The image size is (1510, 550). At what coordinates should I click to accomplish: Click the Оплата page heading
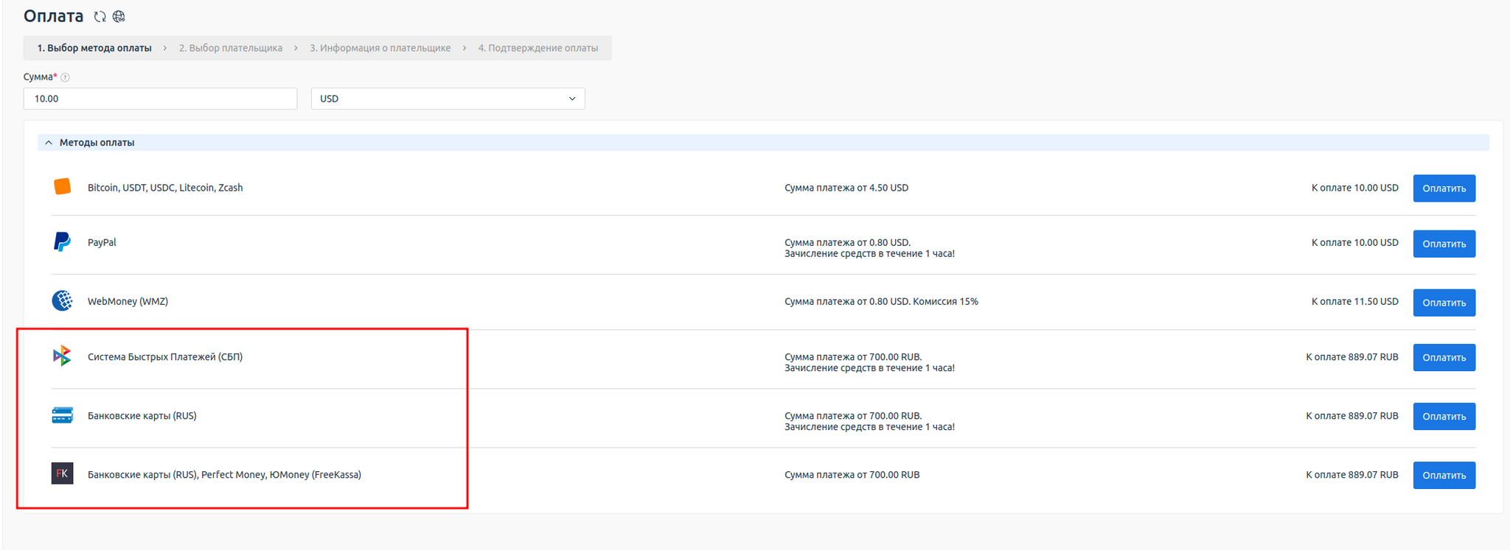(53, 16)
